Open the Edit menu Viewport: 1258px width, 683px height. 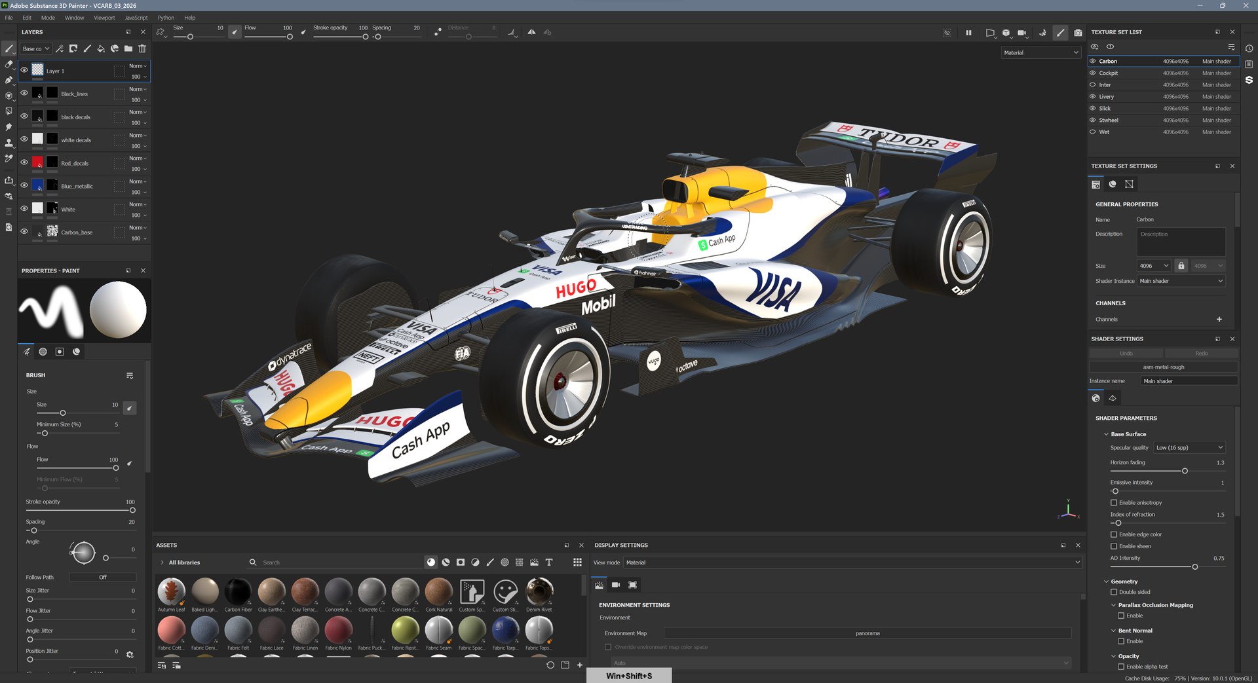click(x=27, y=18)
